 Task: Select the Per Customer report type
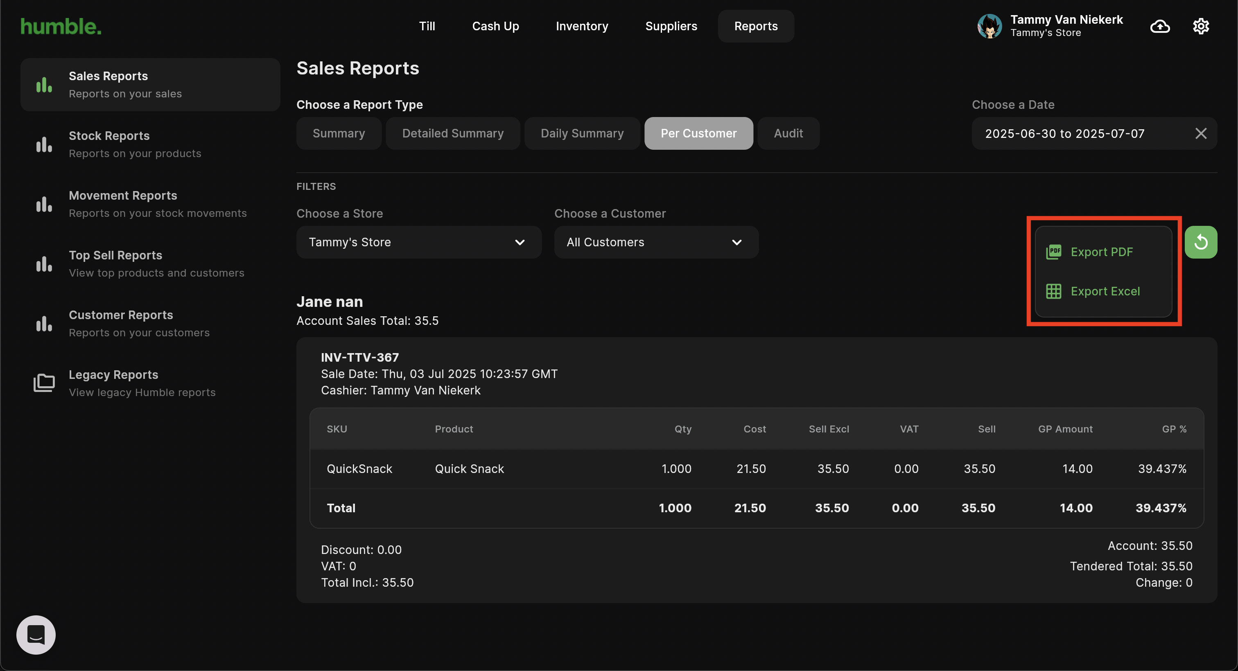pyautogui.click(x=698, y=133)
